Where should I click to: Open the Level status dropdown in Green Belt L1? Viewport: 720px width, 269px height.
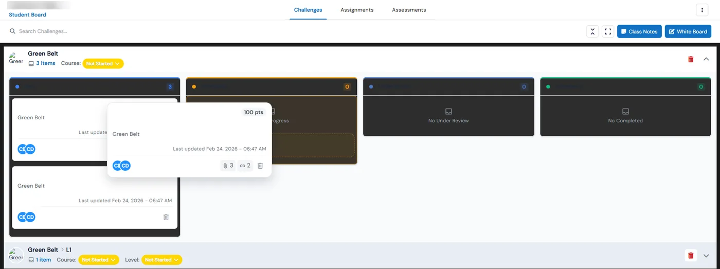pos(161,260)
